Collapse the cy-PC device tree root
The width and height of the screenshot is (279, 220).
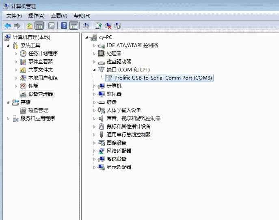[x=87, y=37]
